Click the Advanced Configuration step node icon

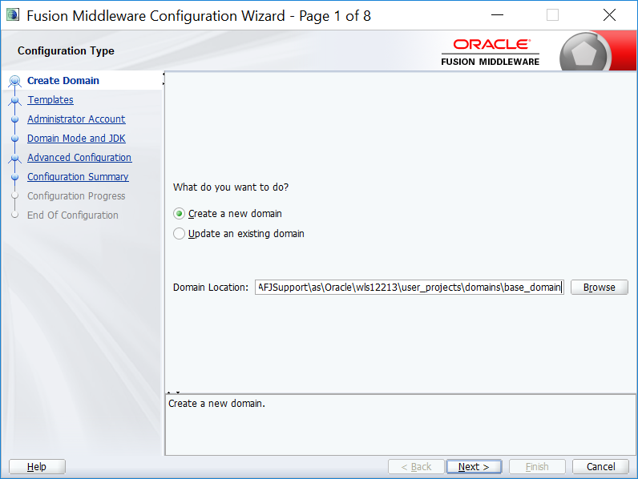pos(14,158)
